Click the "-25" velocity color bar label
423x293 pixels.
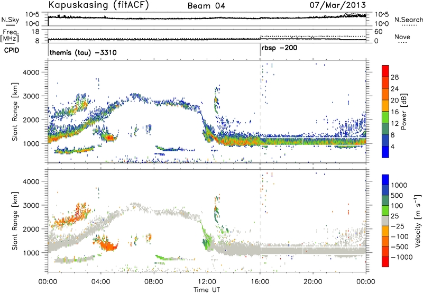coord(398,226)
